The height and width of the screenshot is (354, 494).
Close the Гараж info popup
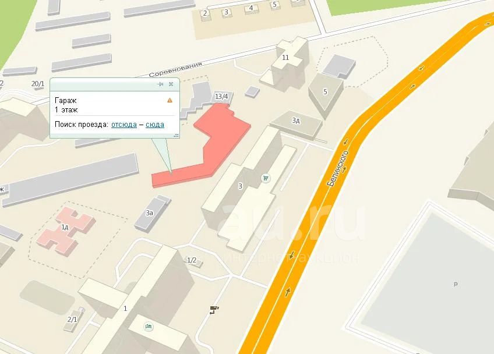tap(171, 84)
